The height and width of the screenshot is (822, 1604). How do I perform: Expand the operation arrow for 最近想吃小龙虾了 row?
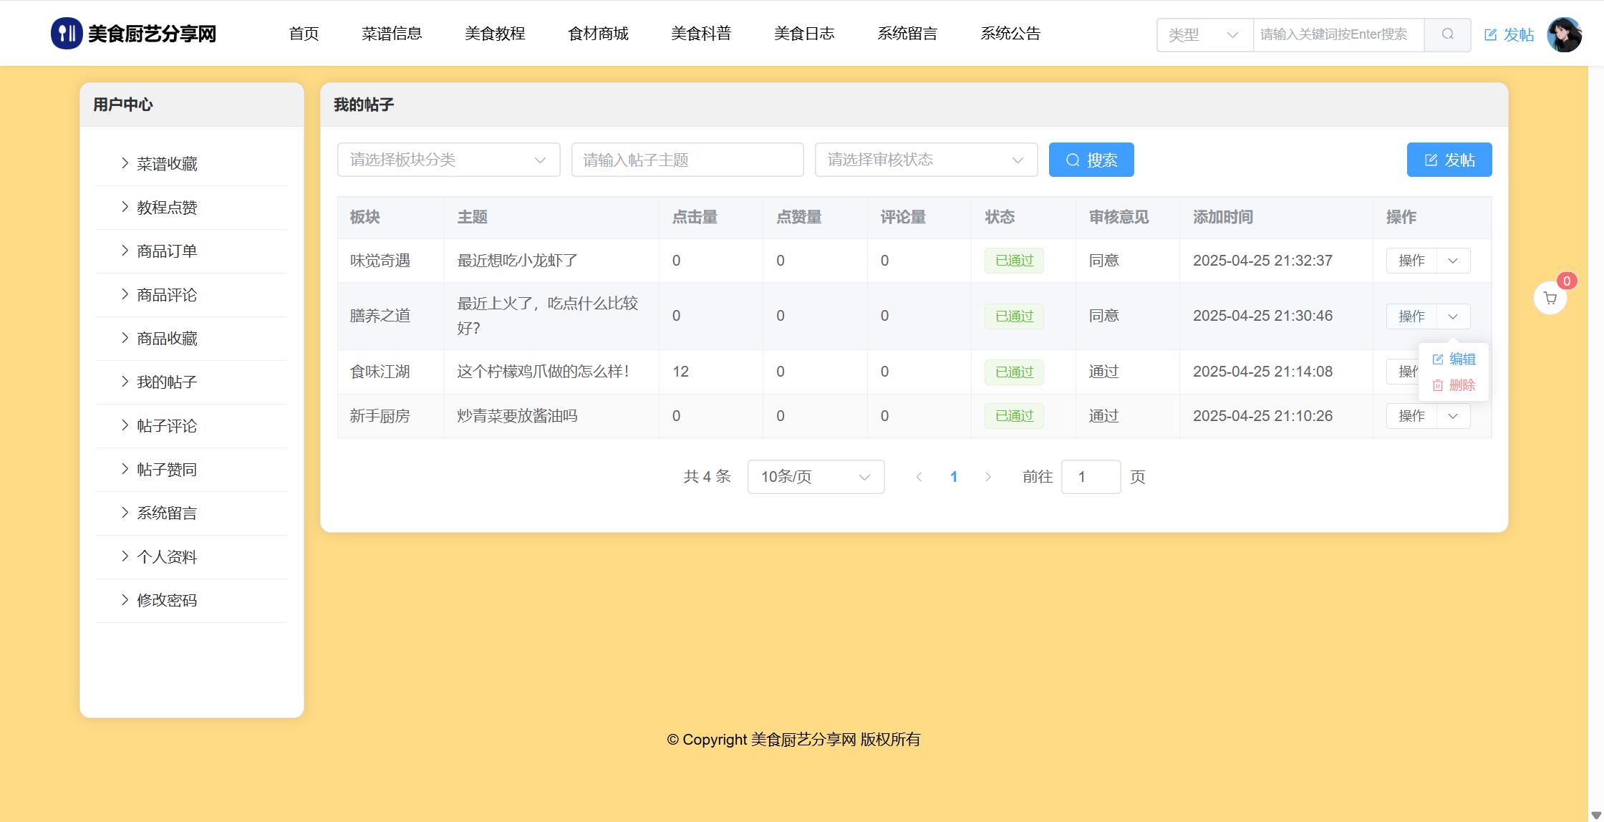(1453, 261)
